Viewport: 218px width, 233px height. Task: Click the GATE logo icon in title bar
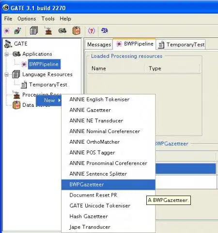(x=6, y=7)
